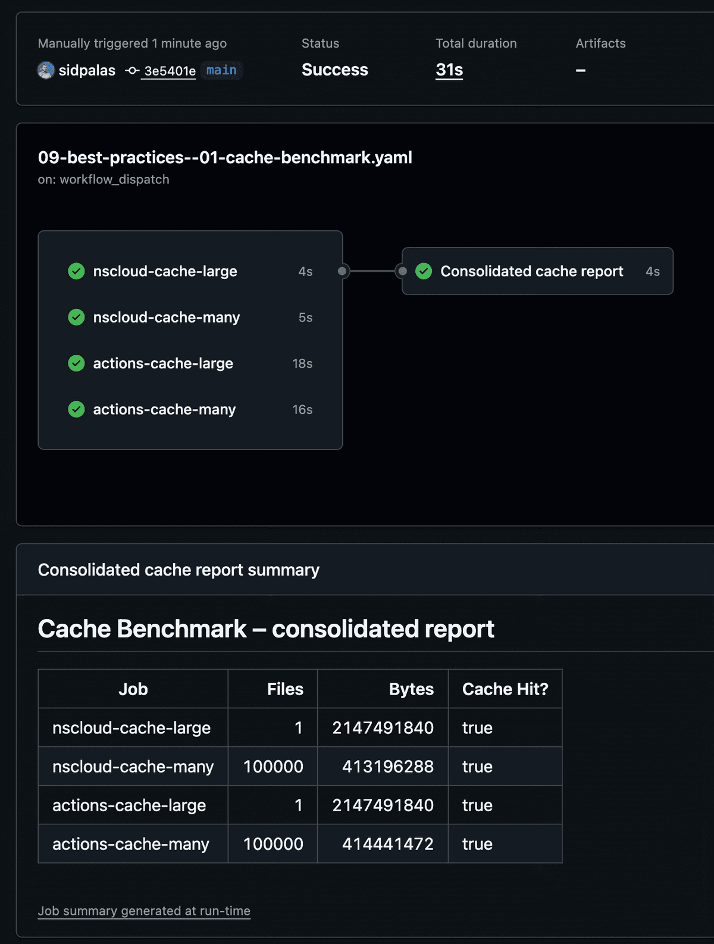The width and height of the screenshot is (714, 944).
Task: Select the nscloud-cache-many job
Action: pos(167,317)
